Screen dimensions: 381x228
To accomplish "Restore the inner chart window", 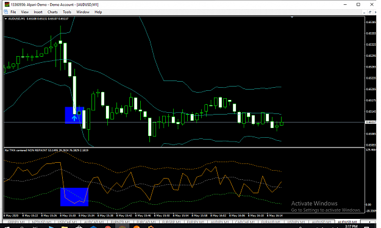I will (x=370, y=12).
